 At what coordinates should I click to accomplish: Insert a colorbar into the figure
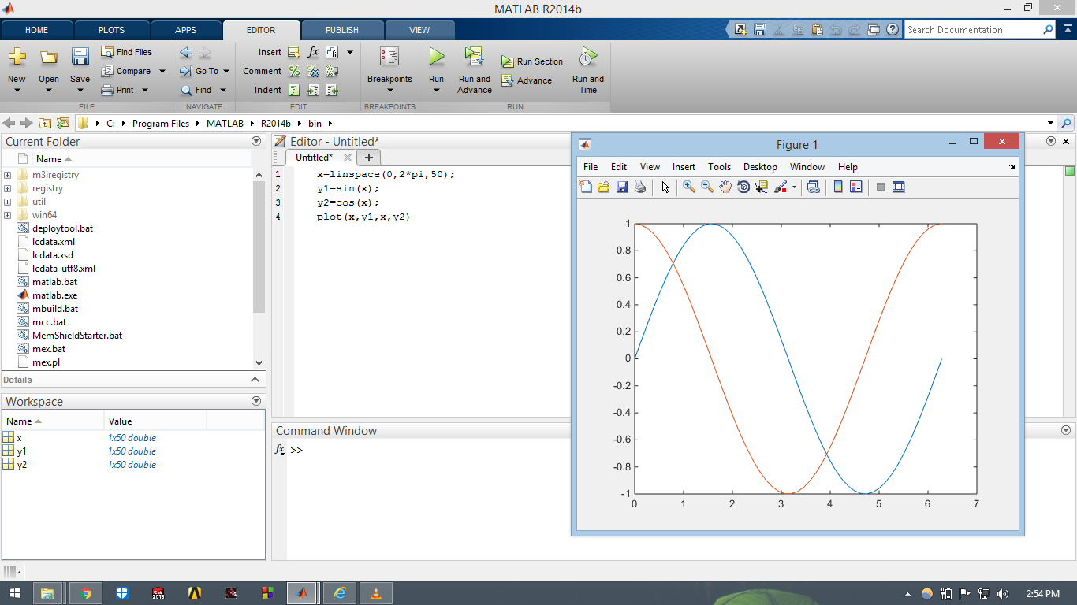click(x=837, y=187)
